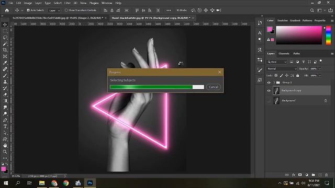This screenshot has width=335, height=188.
Task: Add layer mask icon in Layers panel
Action: coord(300,175)
